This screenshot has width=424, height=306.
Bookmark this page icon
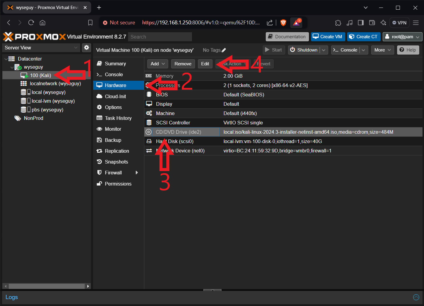(90, 23)
